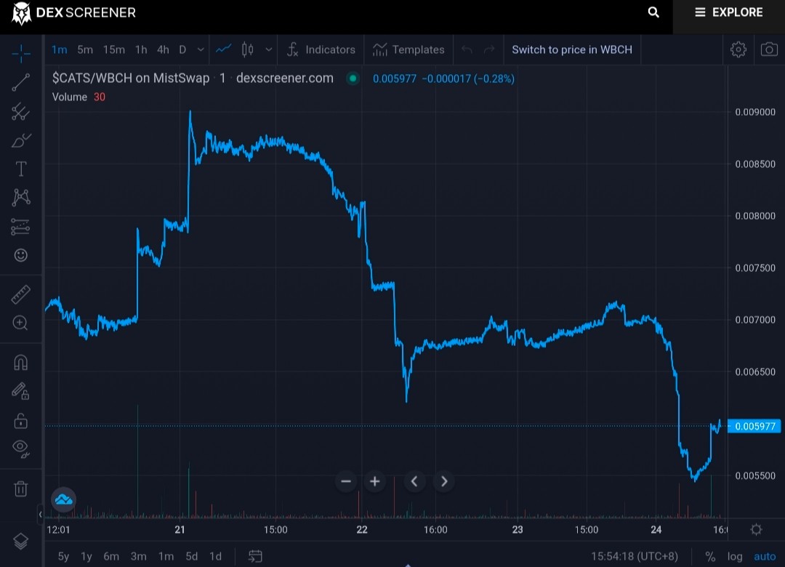The image size is (785, 567).
Task: Activate the magnet mode tool
Action: pyautogui.click(x=20, y=361)
